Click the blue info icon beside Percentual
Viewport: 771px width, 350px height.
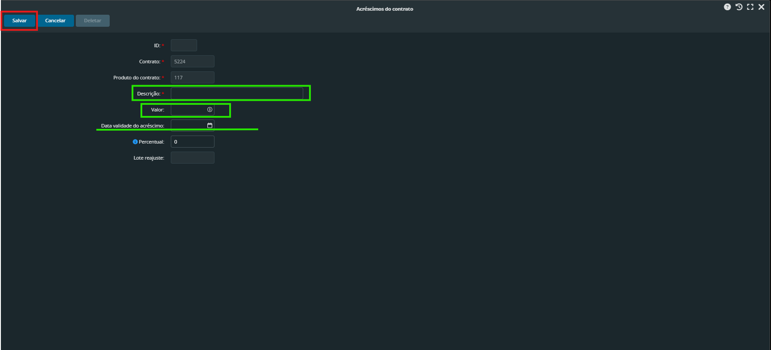[x=135, y=142]
